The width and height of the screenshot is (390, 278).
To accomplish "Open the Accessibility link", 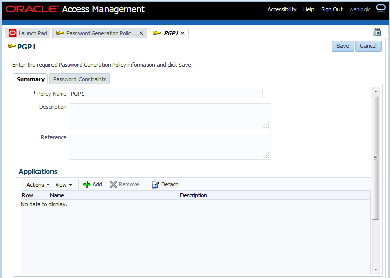I will click(x=282, y=9).
